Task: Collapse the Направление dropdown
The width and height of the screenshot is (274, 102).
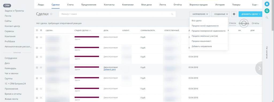Action: coord(200,14)
